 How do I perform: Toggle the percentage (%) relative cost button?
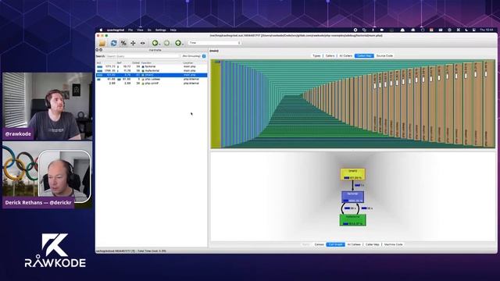[123, 43]
